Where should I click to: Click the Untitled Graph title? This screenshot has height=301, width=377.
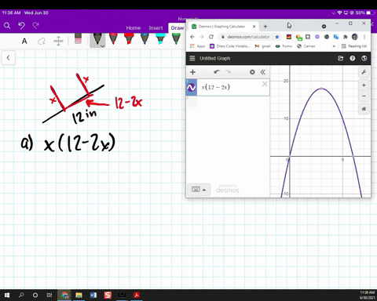point(214,58)
